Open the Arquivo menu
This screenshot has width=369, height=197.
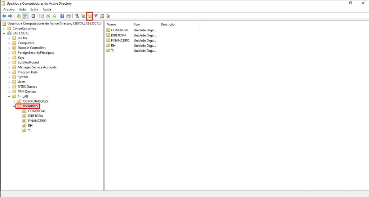point(9,9)
